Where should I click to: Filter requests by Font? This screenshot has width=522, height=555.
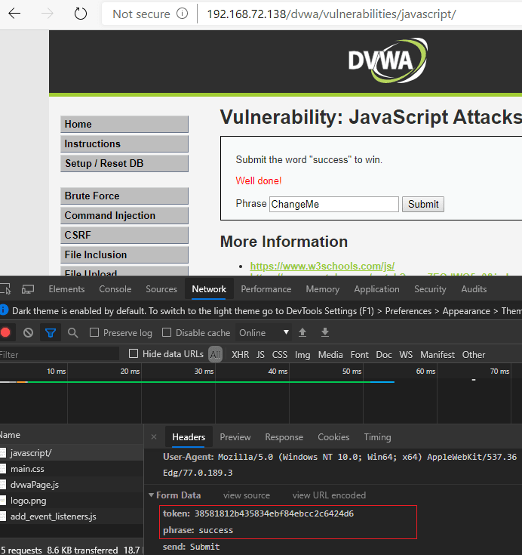click(359, 355)
